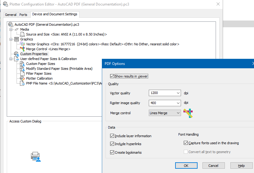Click Cancel in PDF Options
The width and height of the screenshot is (254, 173).
[213, 166]
